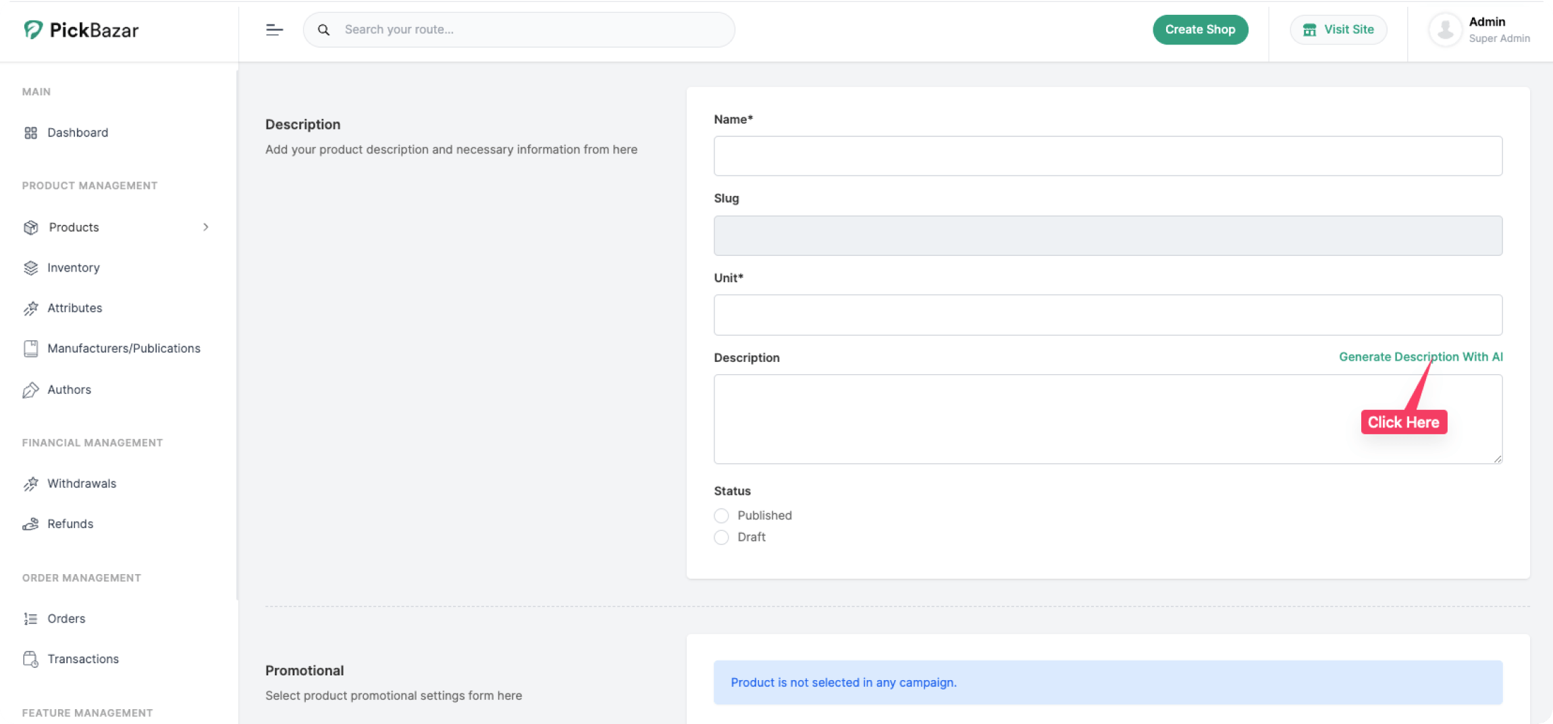Click the Manufacturers/Publications book icon
This screenshot has height=724, width=1553.
point(30,348)
